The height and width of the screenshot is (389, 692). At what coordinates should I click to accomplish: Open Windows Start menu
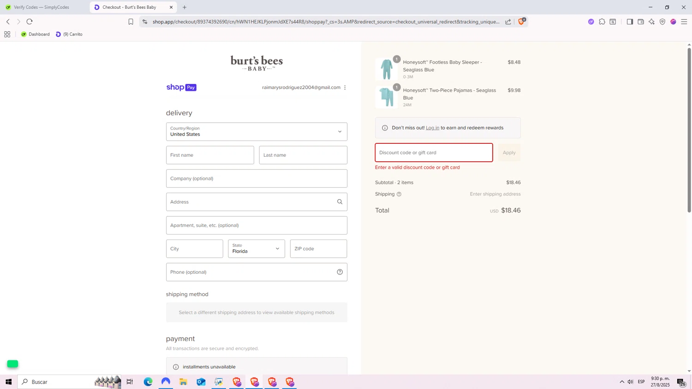(8, 382)
